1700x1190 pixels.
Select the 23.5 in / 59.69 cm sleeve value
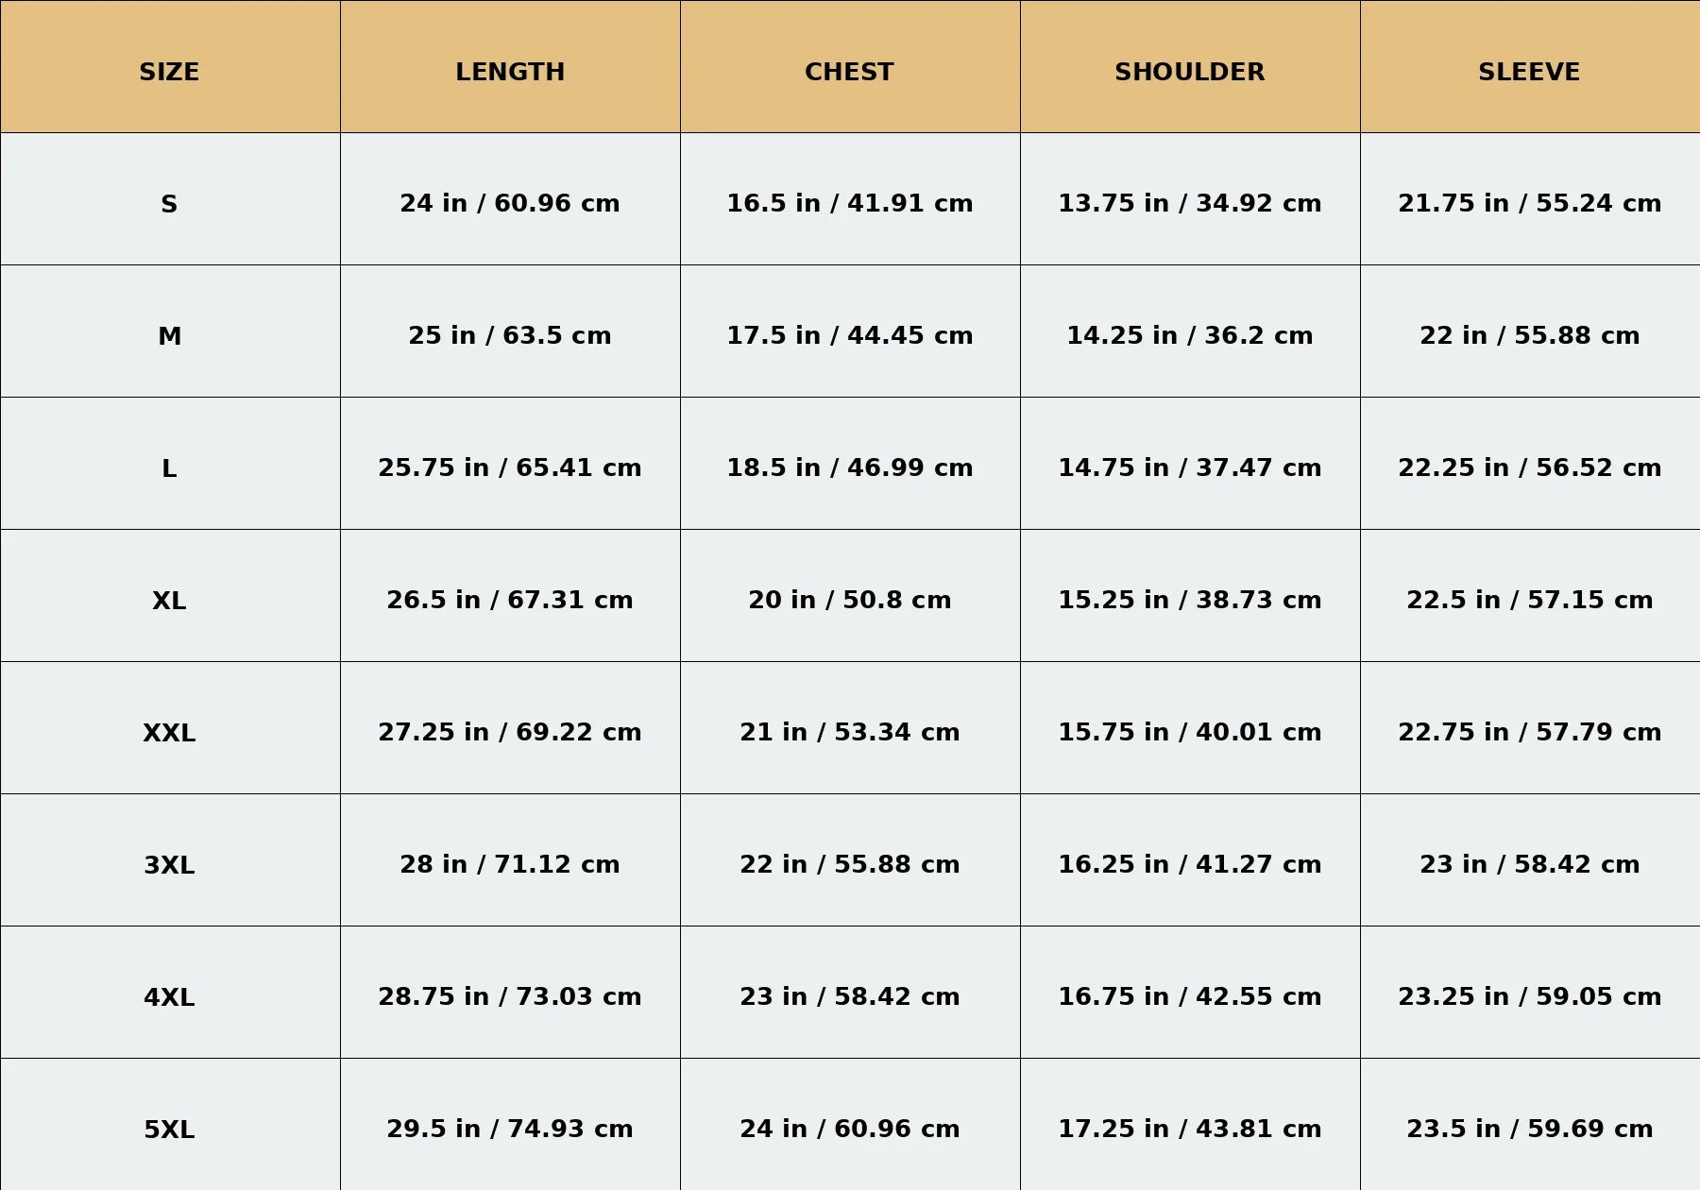(x=1529, y=1129)
